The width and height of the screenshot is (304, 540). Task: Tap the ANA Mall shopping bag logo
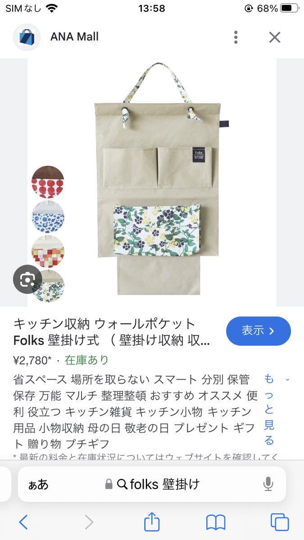tap(27, 37)
